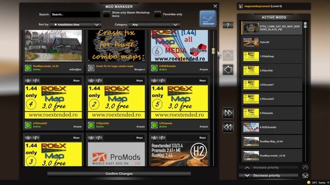Viewport: 330px width, 185px height.
Task: Click the ROEX Map 4 yellow thumbnail
Action: pyautogui.click(x=53, y=102)
